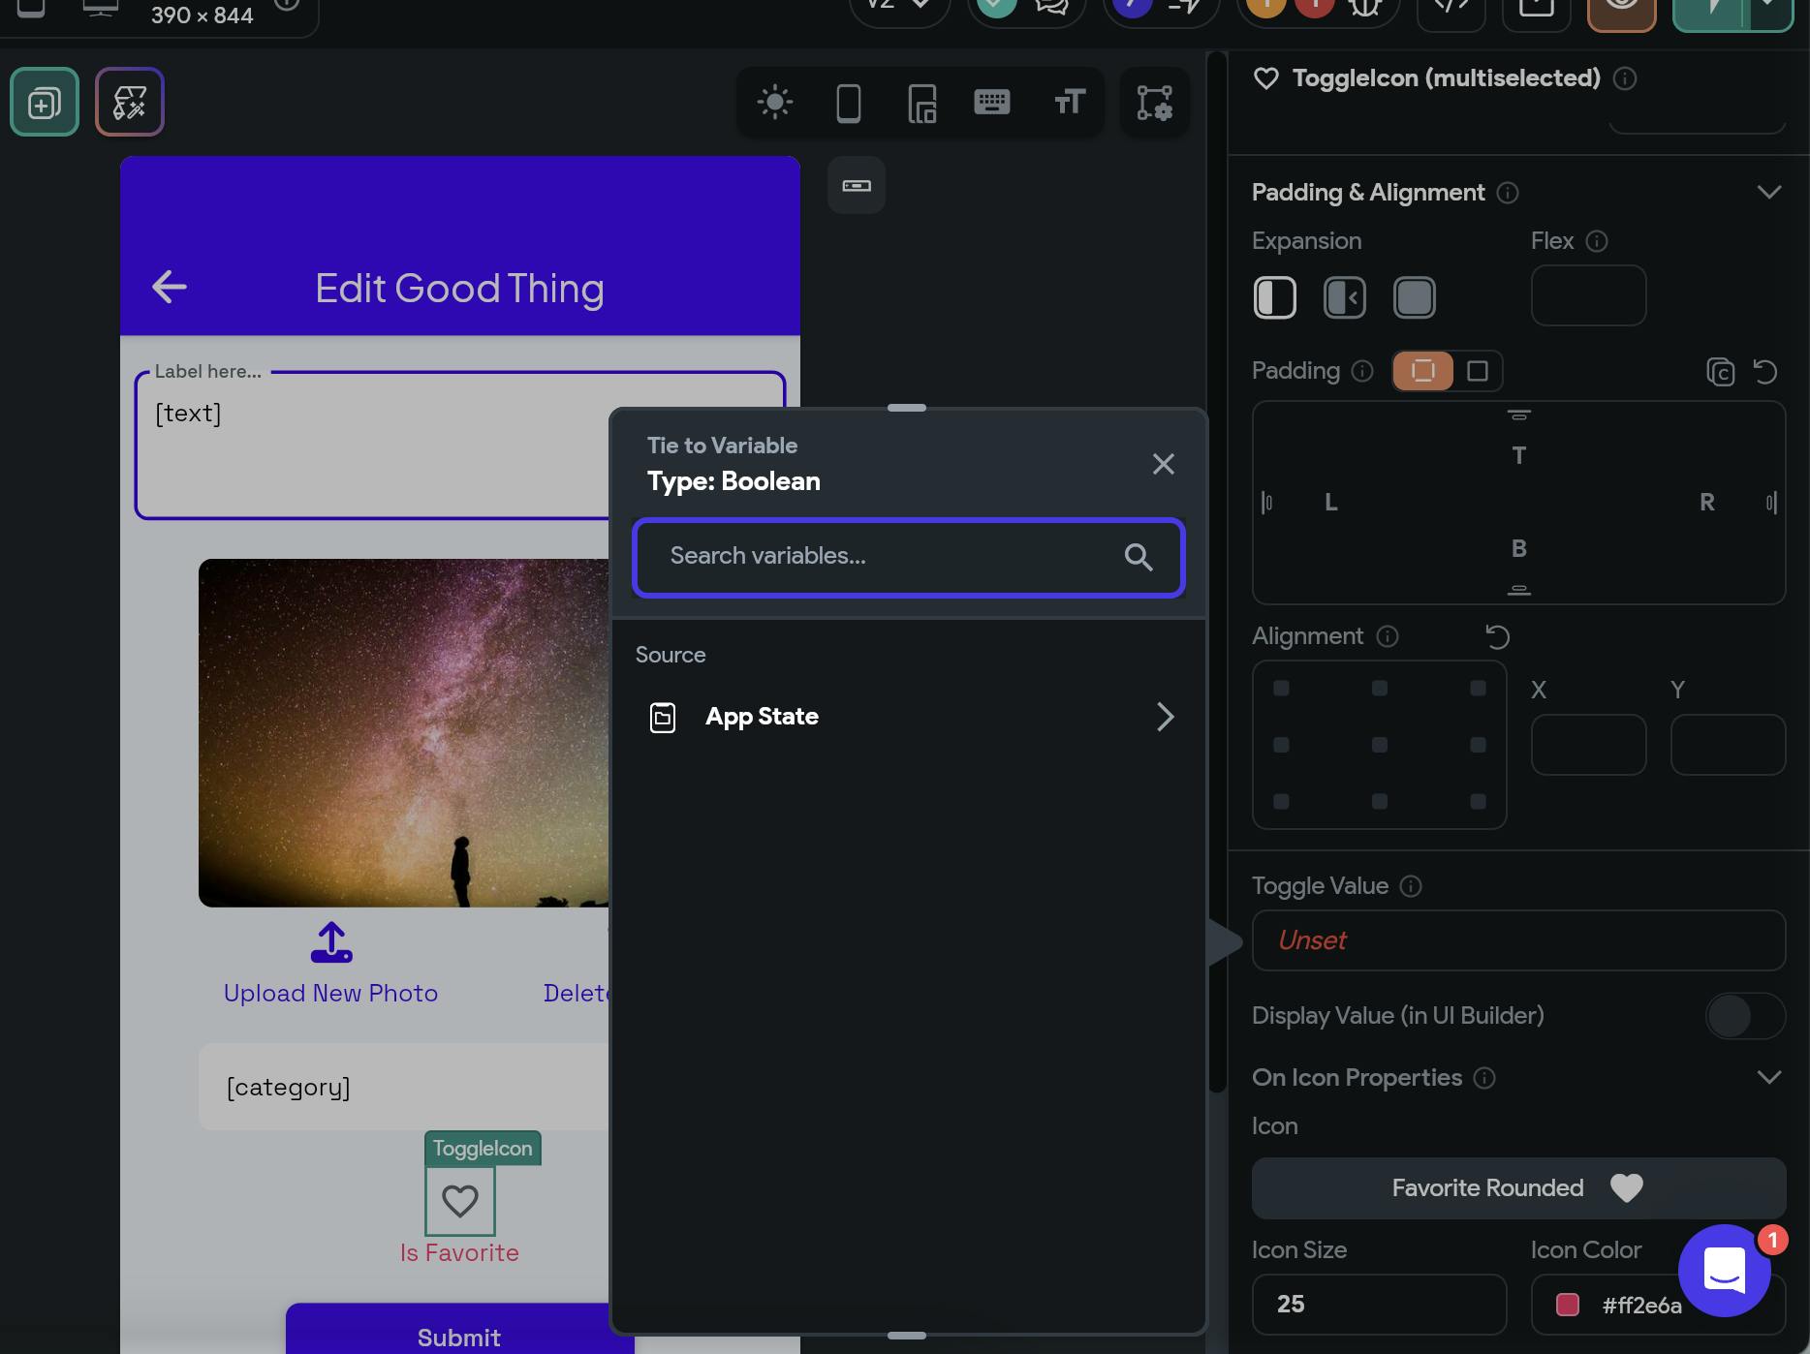Select the heart ToggleIcon on the canvas
The image size is (1810, 1354).
pos(460,1201)
